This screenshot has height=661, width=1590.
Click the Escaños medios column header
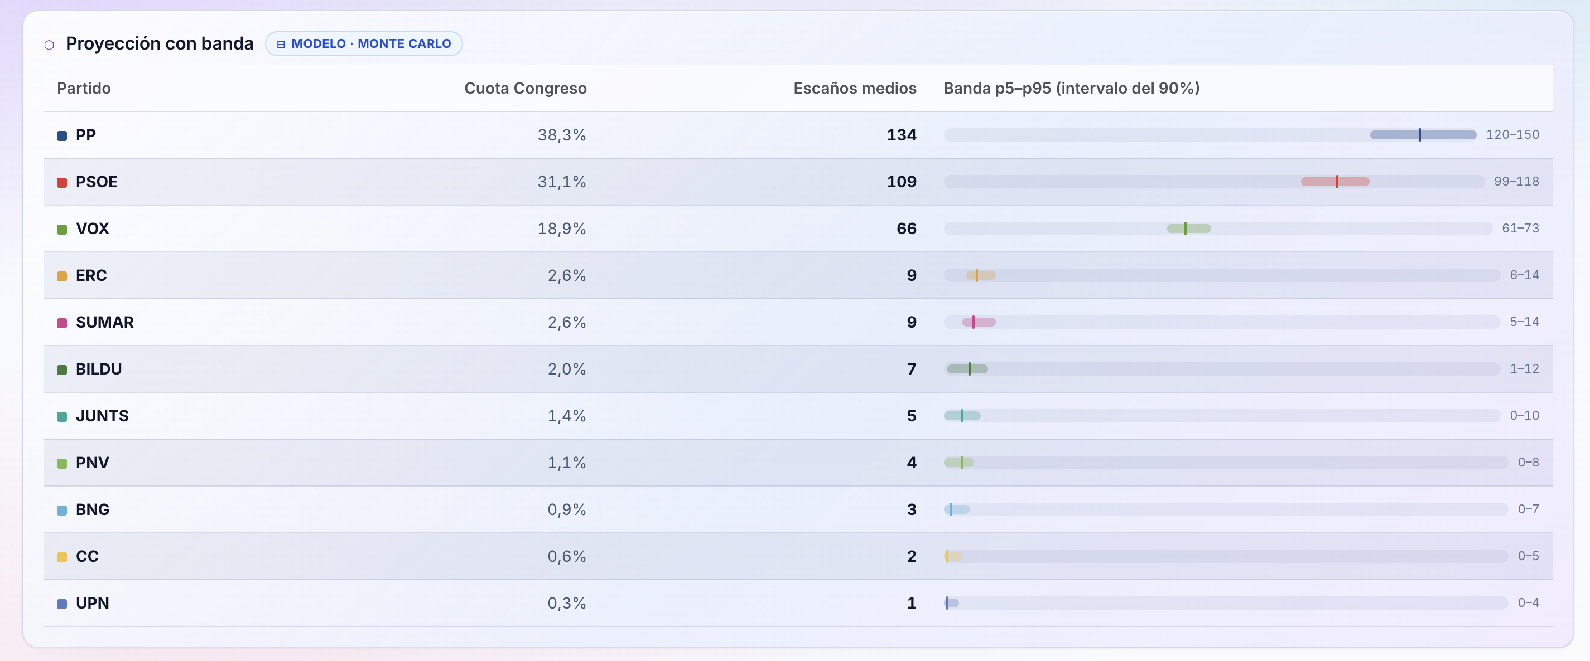click(x=854, y=88)
